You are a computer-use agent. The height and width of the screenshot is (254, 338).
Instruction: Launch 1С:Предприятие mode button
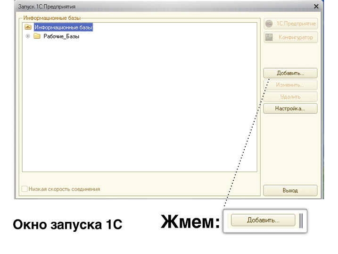pos(290,24)
